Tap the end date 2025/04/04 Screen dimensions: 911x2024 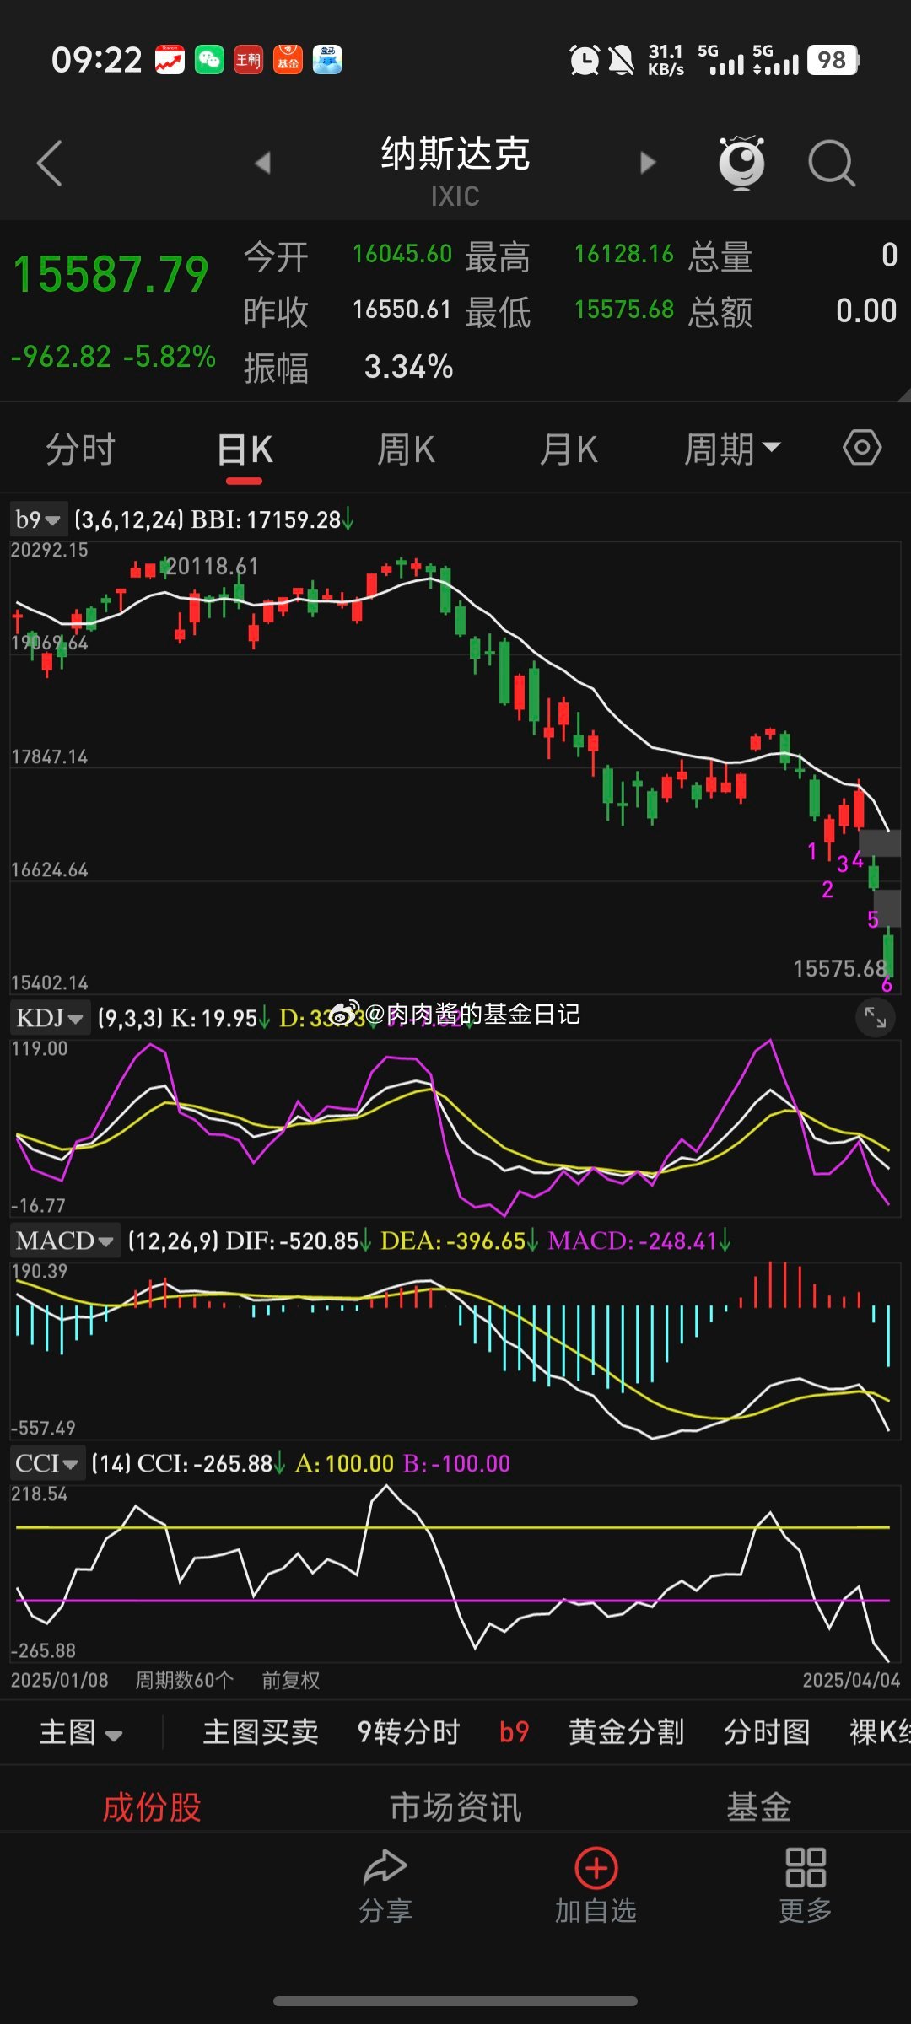click(851, 1680)
